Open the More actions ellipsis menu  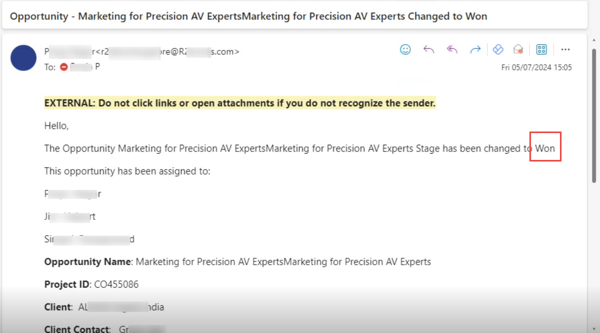coord(565,49)
